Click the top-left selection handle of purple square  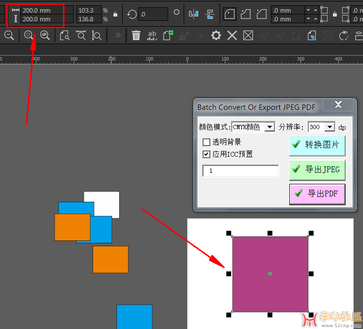[x=229, y=233]
